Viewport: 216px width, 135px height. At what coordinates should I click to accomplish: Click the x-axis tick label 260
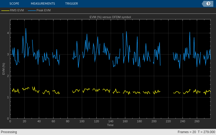coord(197,121)
